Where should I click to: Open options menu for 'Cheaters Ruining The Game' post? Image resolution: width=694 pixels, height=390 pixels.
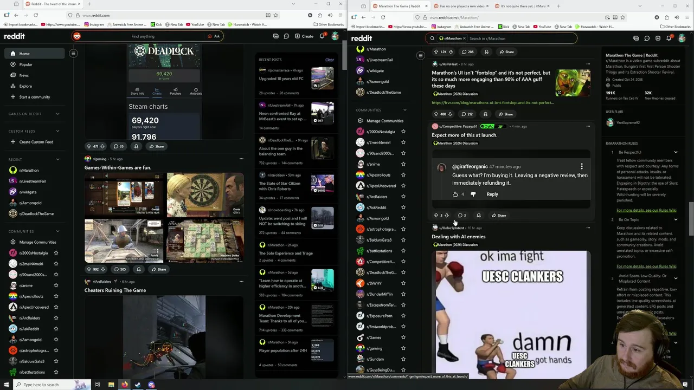241,281
